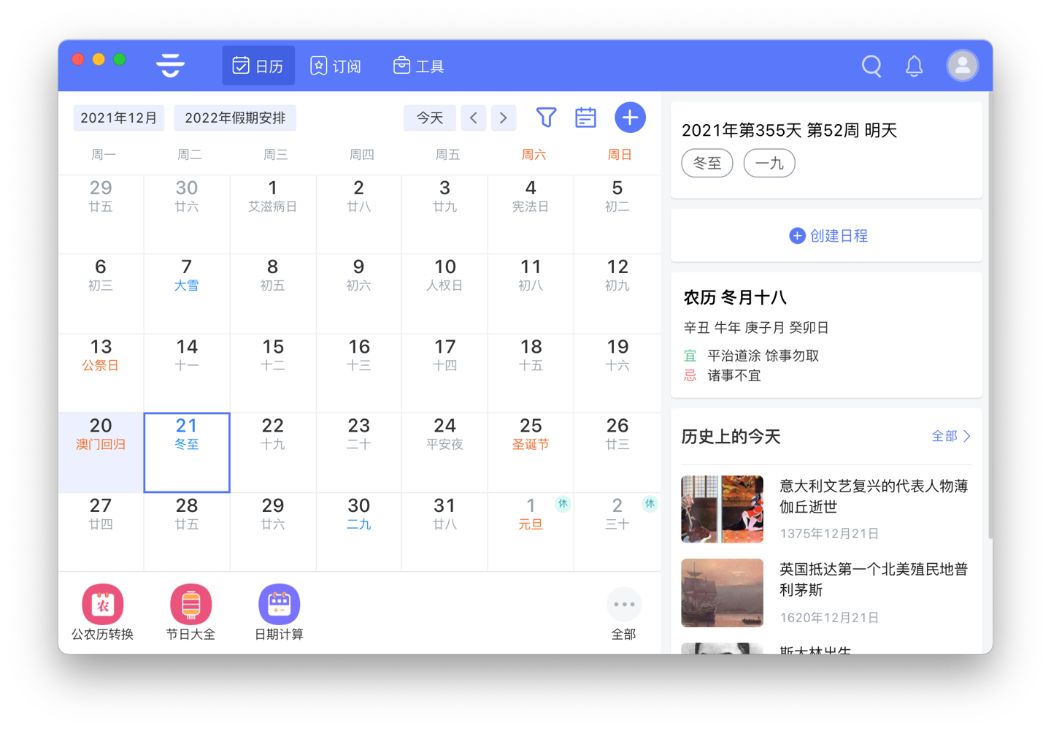Click the notification bell icon
The height and width of the screenshot is (731, 1051).
(x=915, y=66)
